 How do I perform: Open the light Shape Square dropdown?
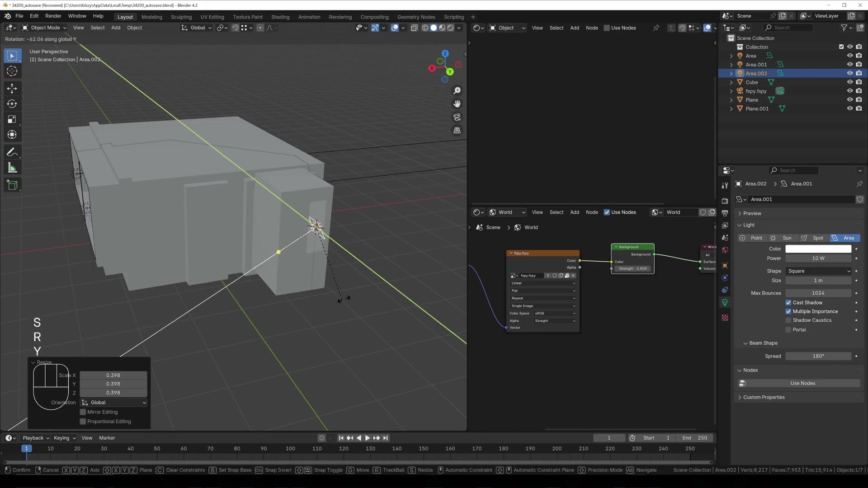(818, 271)
